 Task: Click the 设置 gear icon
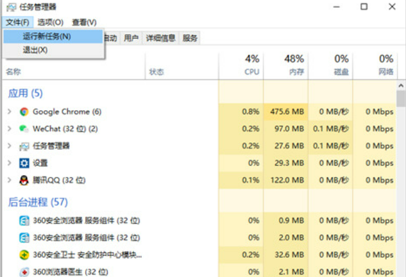24,163
